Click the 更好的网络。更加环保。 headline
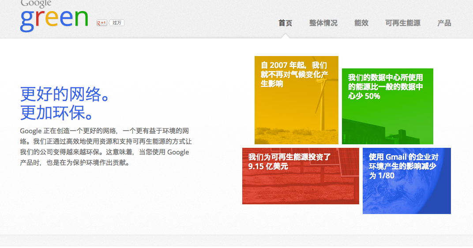The height and width of the screenshot is (248, 473). (x=65, y=103)
